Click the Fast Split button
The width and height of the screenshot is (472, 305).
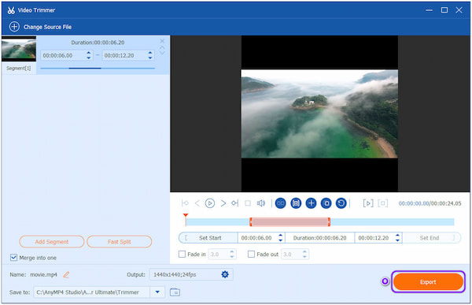(x=120, y=242)
